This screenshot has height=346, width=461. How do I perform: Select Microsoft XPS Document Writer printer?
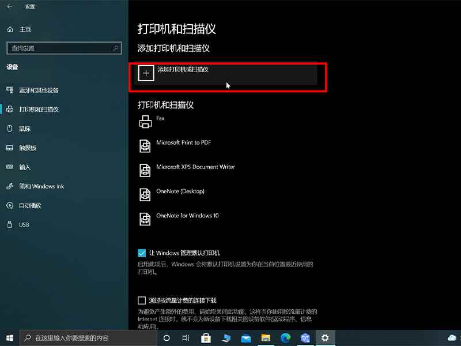click(195, 167)
